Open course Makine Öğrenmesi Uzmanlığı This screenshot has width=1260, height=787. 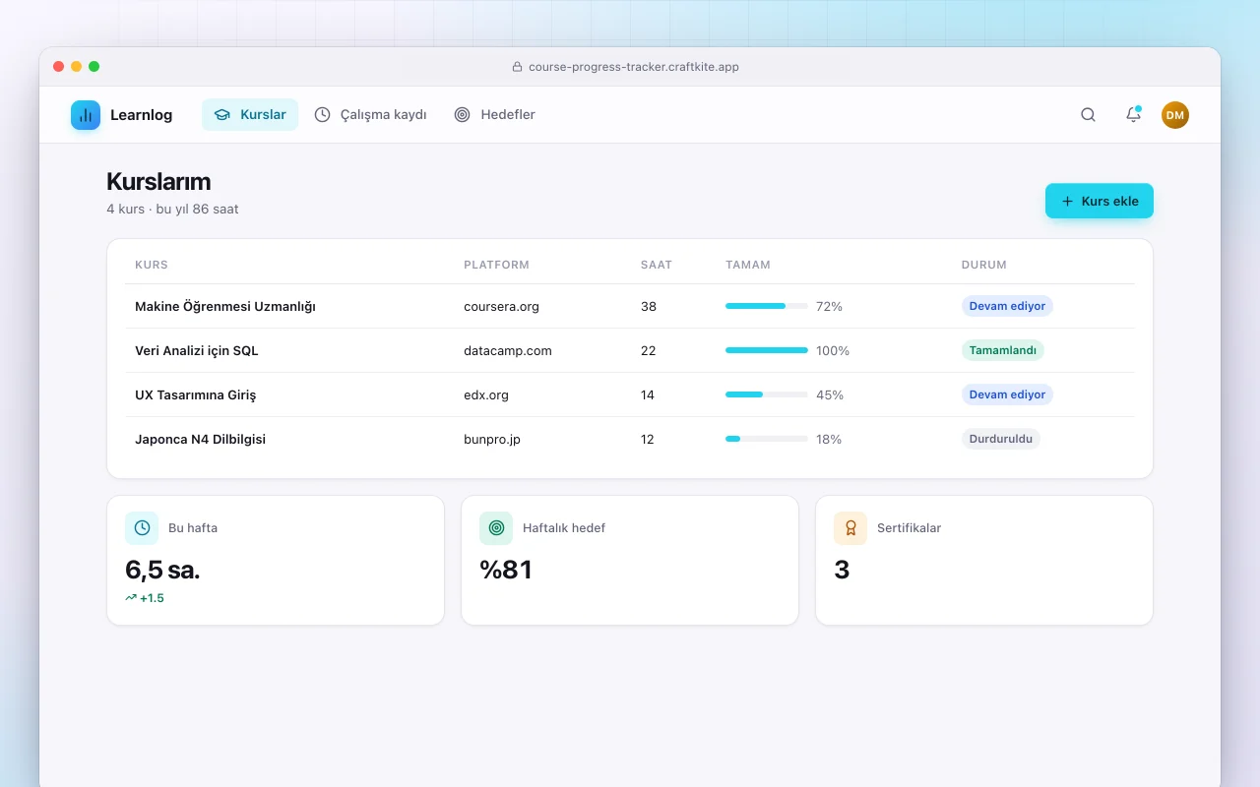225,306
